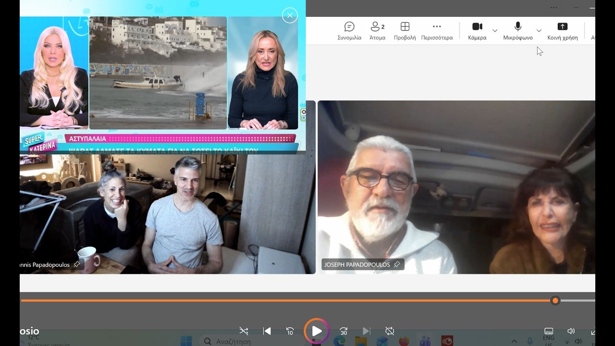Toggle the Μικρόφωνο microphone mute
This screenshot has width=615, height=346.
pos(518,31)
